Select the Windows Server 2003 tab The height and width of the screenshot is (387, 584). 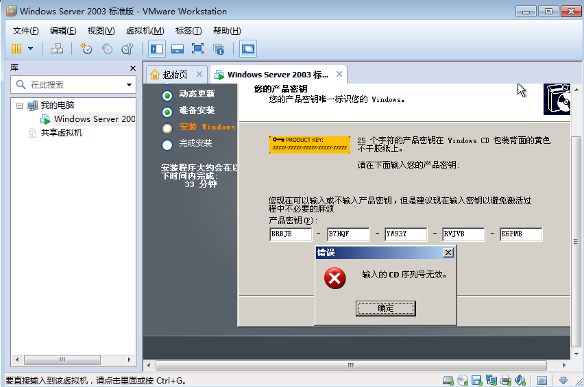tap(278, 75)
